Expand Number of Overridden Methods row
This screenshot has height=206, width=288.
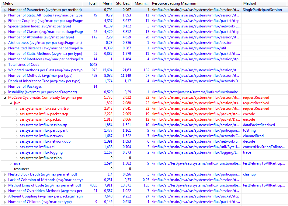(5, 191)
